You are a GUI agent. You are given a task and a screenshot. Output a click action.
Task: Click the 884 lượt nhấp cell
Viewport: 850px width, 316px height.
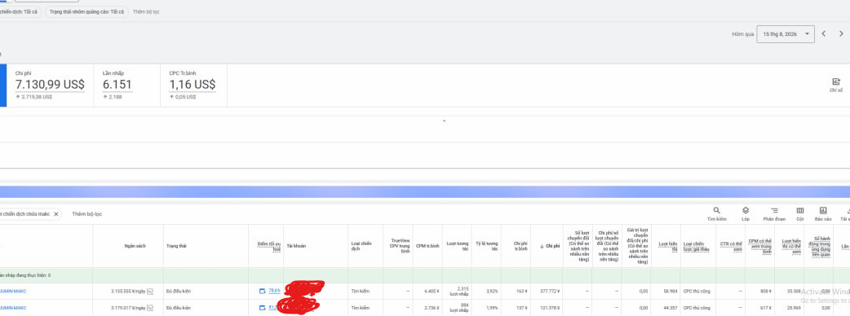pyautogui.click(x=457, y=307)
